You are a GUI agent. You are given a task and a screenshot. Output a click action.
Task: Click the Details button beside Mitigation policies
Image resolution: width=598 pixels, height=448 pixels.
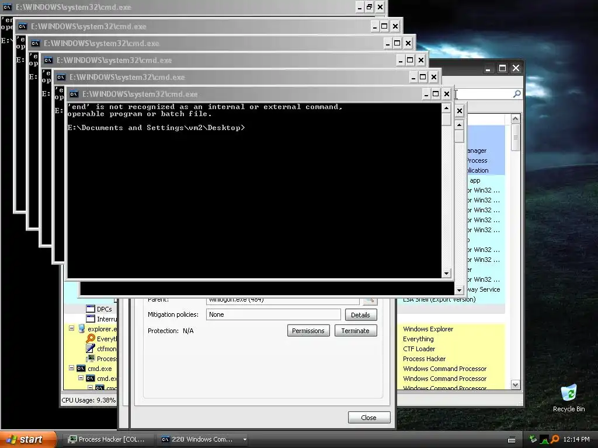(x=360, y=314)
